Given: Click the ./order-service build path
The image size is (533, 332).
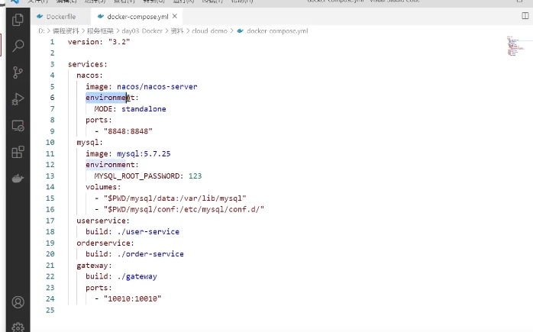Looking at the screenshot, I should [x=150, y=254].
